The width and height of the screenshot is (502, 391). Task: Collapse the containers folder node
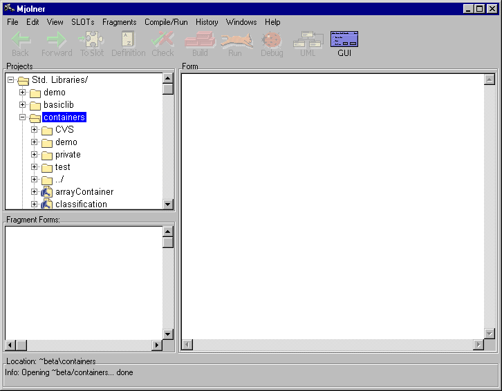(23, 117)
